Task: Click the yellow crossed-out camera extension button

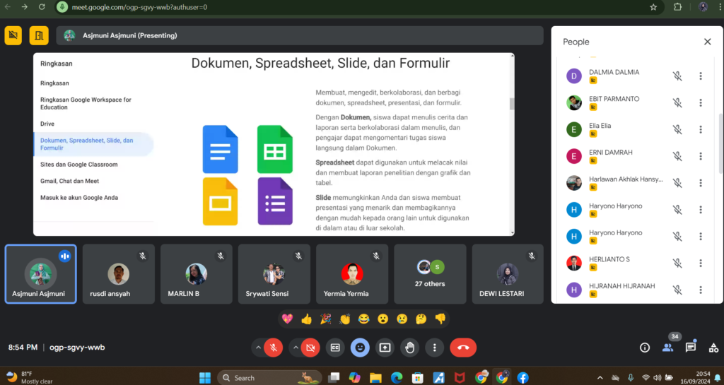Action: (x=13, y=35)
